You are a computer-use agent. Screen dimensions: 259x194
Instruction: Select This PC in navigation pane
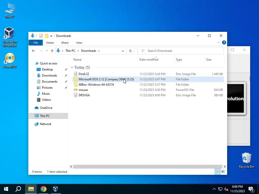pos(48,116)
